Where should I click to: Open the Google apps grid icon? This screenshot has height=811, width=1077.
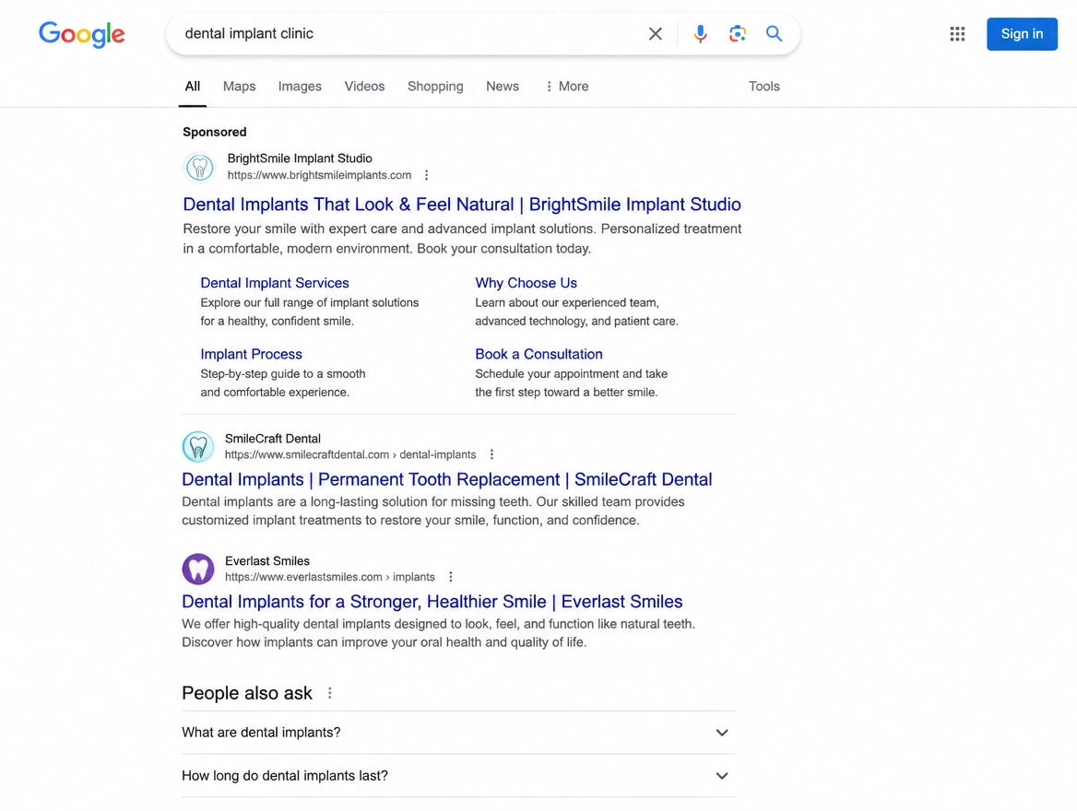pyautogui.click(x=957, y=34)
